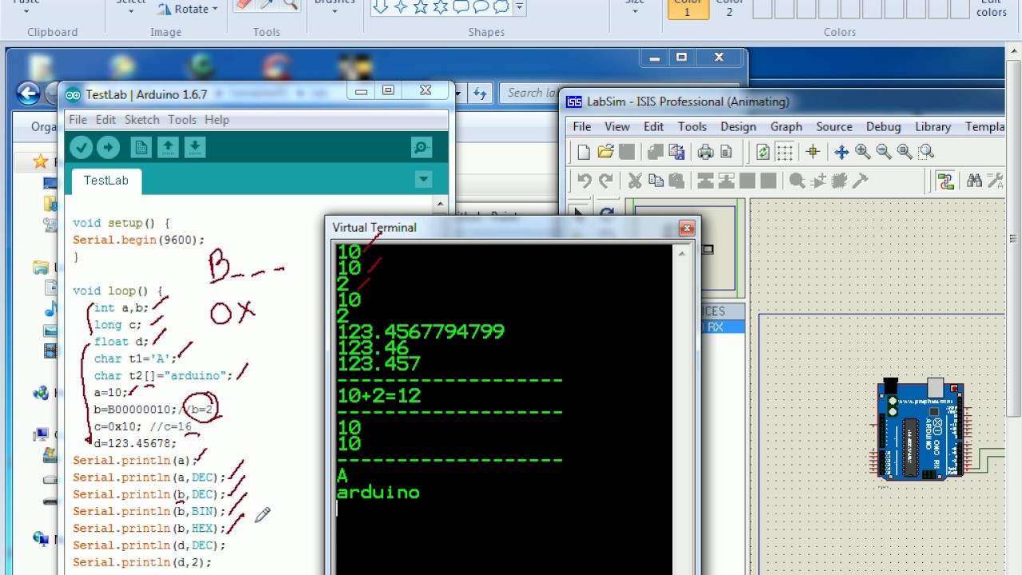Viewport: 1022px width, 575px height.
Task: Click '10+2=12' line in Virtual Terminal
Action: pyautogui.click(x=379, y=396)
